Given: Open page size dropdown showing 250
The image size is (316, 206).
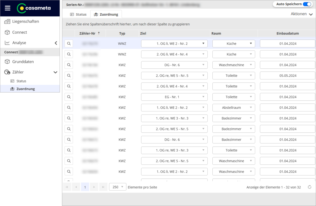Looking at the screenshot, I should pyautogui.click(x=118, y=187).
